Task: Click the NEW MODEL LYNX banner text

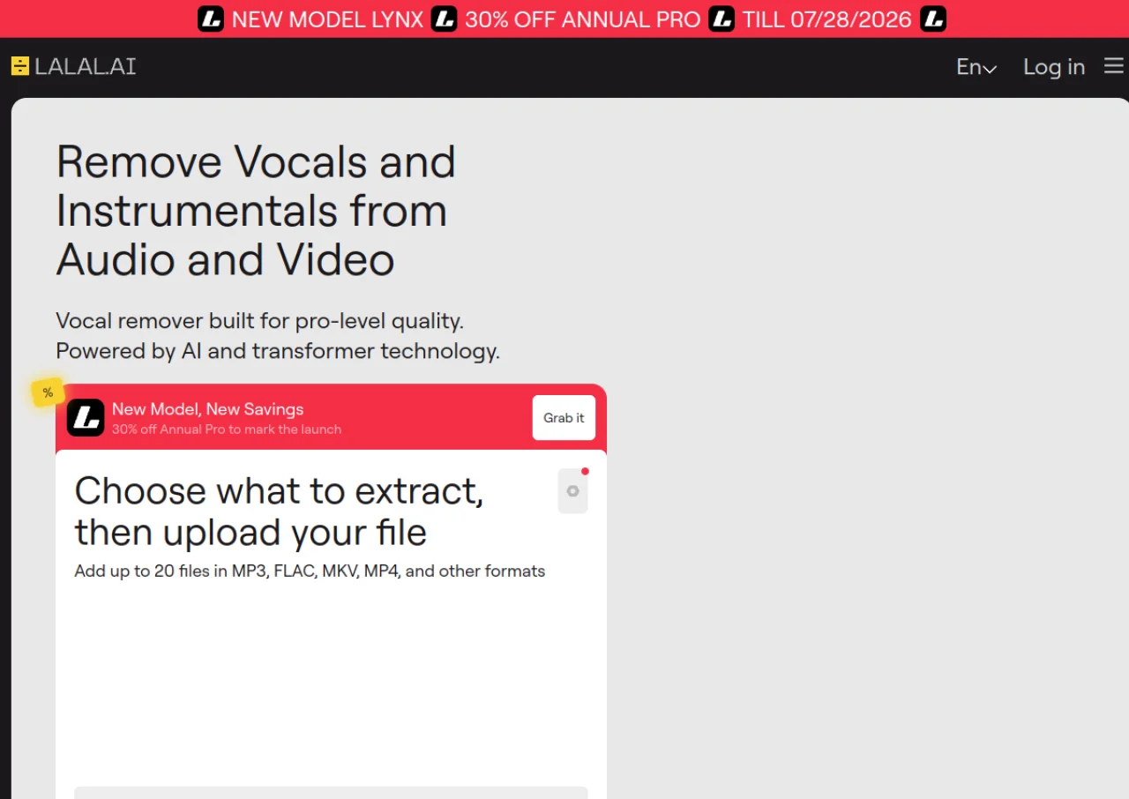Action: 328,19
